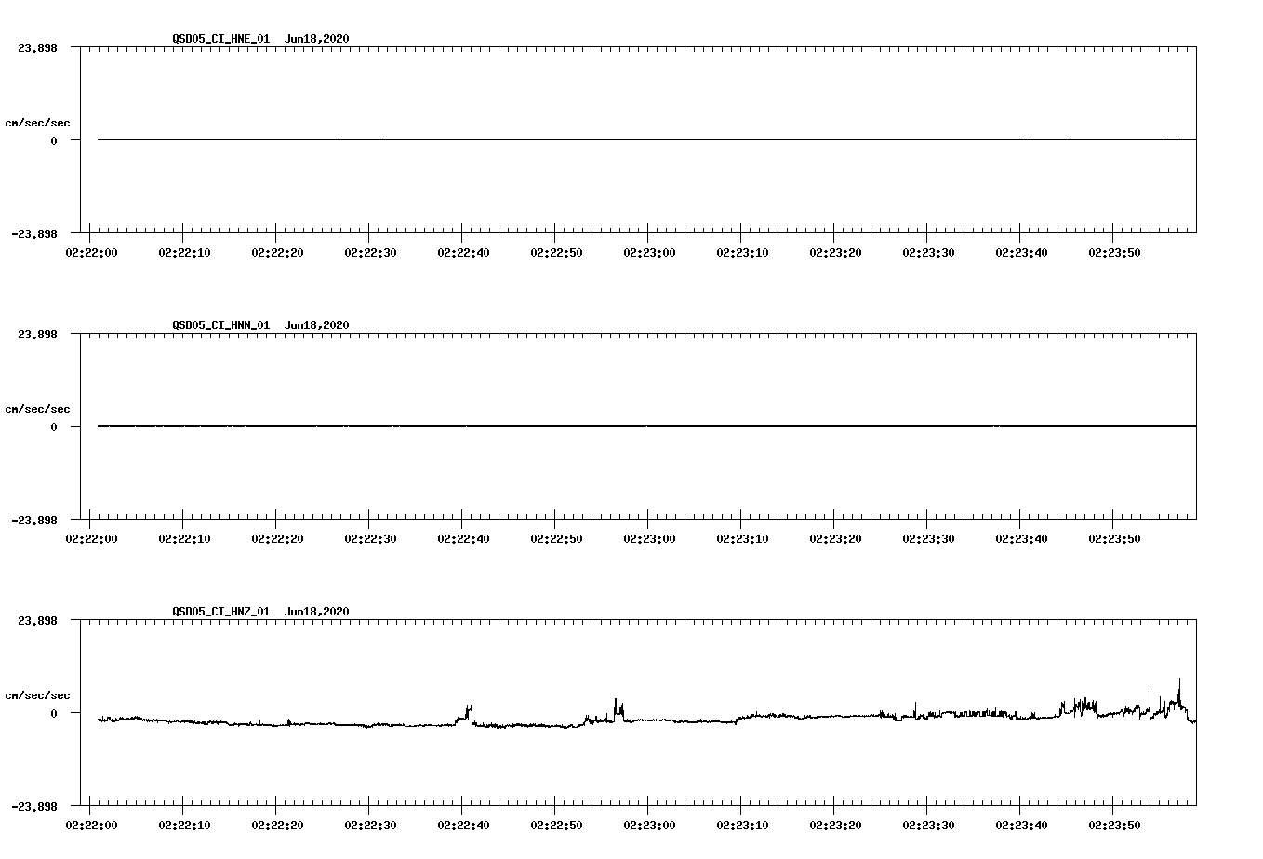Click the 02:22:30 time label on HNN chart
1263x859 pixels.
tap(370, 538)
